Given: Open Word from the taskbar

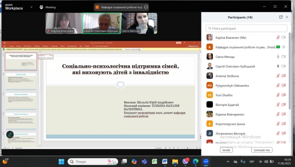Looking at the screenshot, I should tap(165, 161).
